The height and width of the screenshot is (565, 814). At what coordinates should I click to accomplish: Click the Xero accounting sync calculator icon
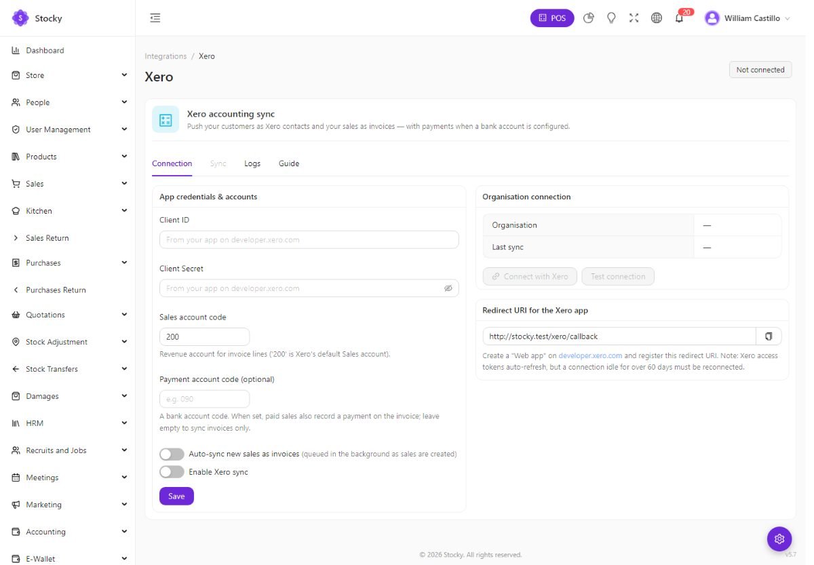click(x=166, y=119)
